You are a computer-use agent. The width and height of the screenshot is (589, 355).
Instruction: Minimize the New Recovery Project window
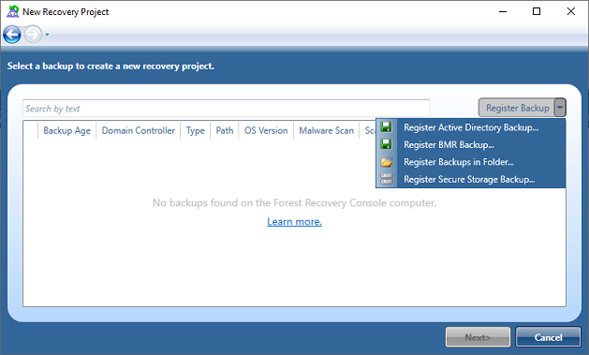(x=503, y=11)
